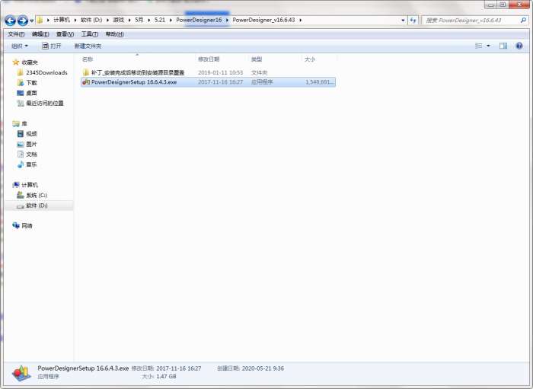533x389 pixels.
Task: Click 软件 (D:) in the address breadcrumb
Action: click(x=91, y=20)
